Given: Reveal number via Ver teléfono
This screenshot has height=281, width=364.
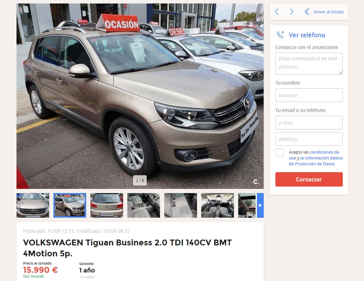Looking at the screenshot, I should pos(307,35).
